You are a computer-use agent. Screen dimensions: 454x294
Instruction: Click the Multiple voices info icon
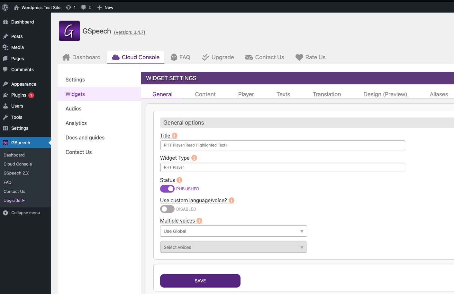[199, 221]
